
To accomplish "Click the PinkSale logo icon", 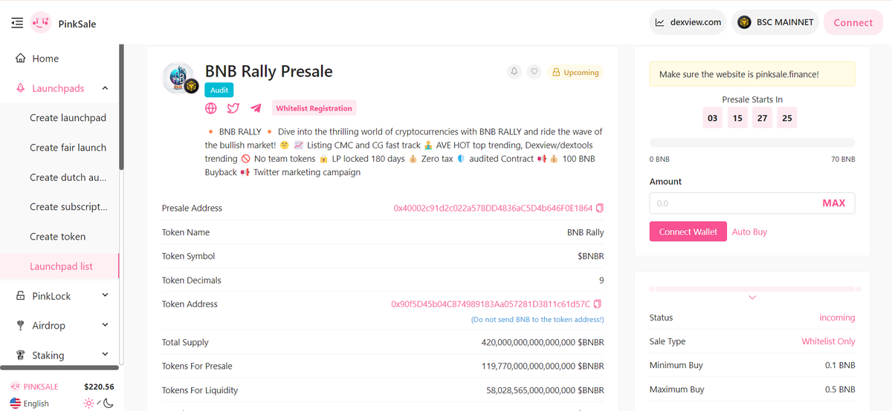I will 41,23.
